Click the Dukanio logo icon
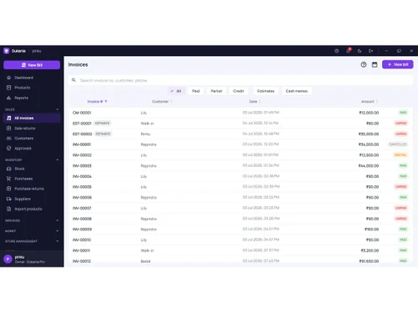This screenshot has width=418, height=313. [7, 51]
